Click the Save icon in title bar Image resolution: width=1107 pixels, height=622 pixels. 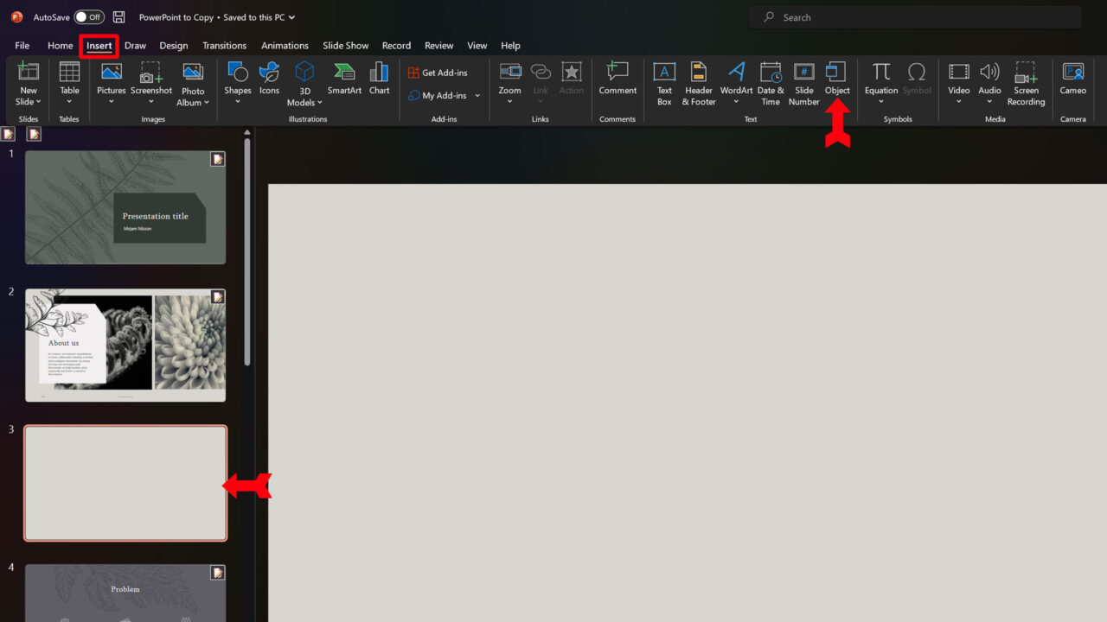(x=119, y=17)
